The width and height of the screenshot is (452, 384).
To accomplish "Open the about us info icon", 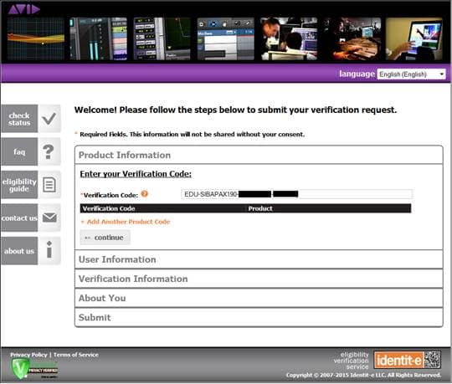I will [x=49, y=251].
